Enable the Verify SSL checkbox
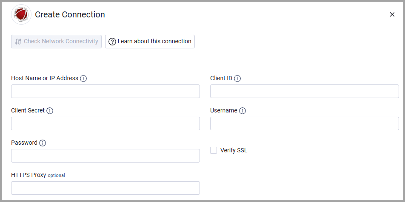This screenshot has height=202, width=405. pyautogui.click(x=214, y=150)
